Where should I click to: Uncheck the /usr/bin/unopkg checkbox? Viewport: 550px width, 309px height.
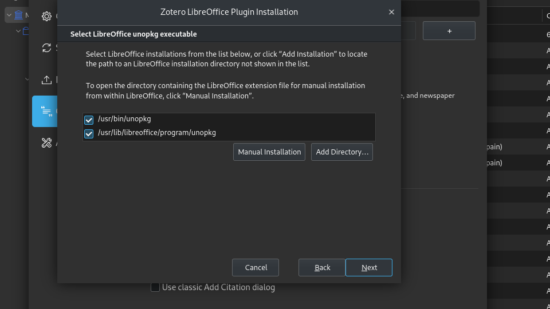coord(89,120)
